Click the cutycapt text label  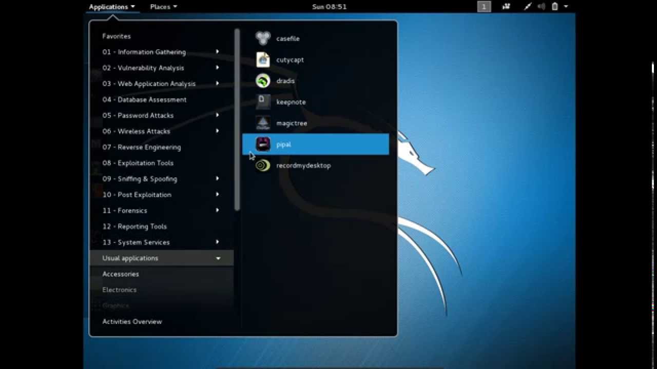point(290,60)
